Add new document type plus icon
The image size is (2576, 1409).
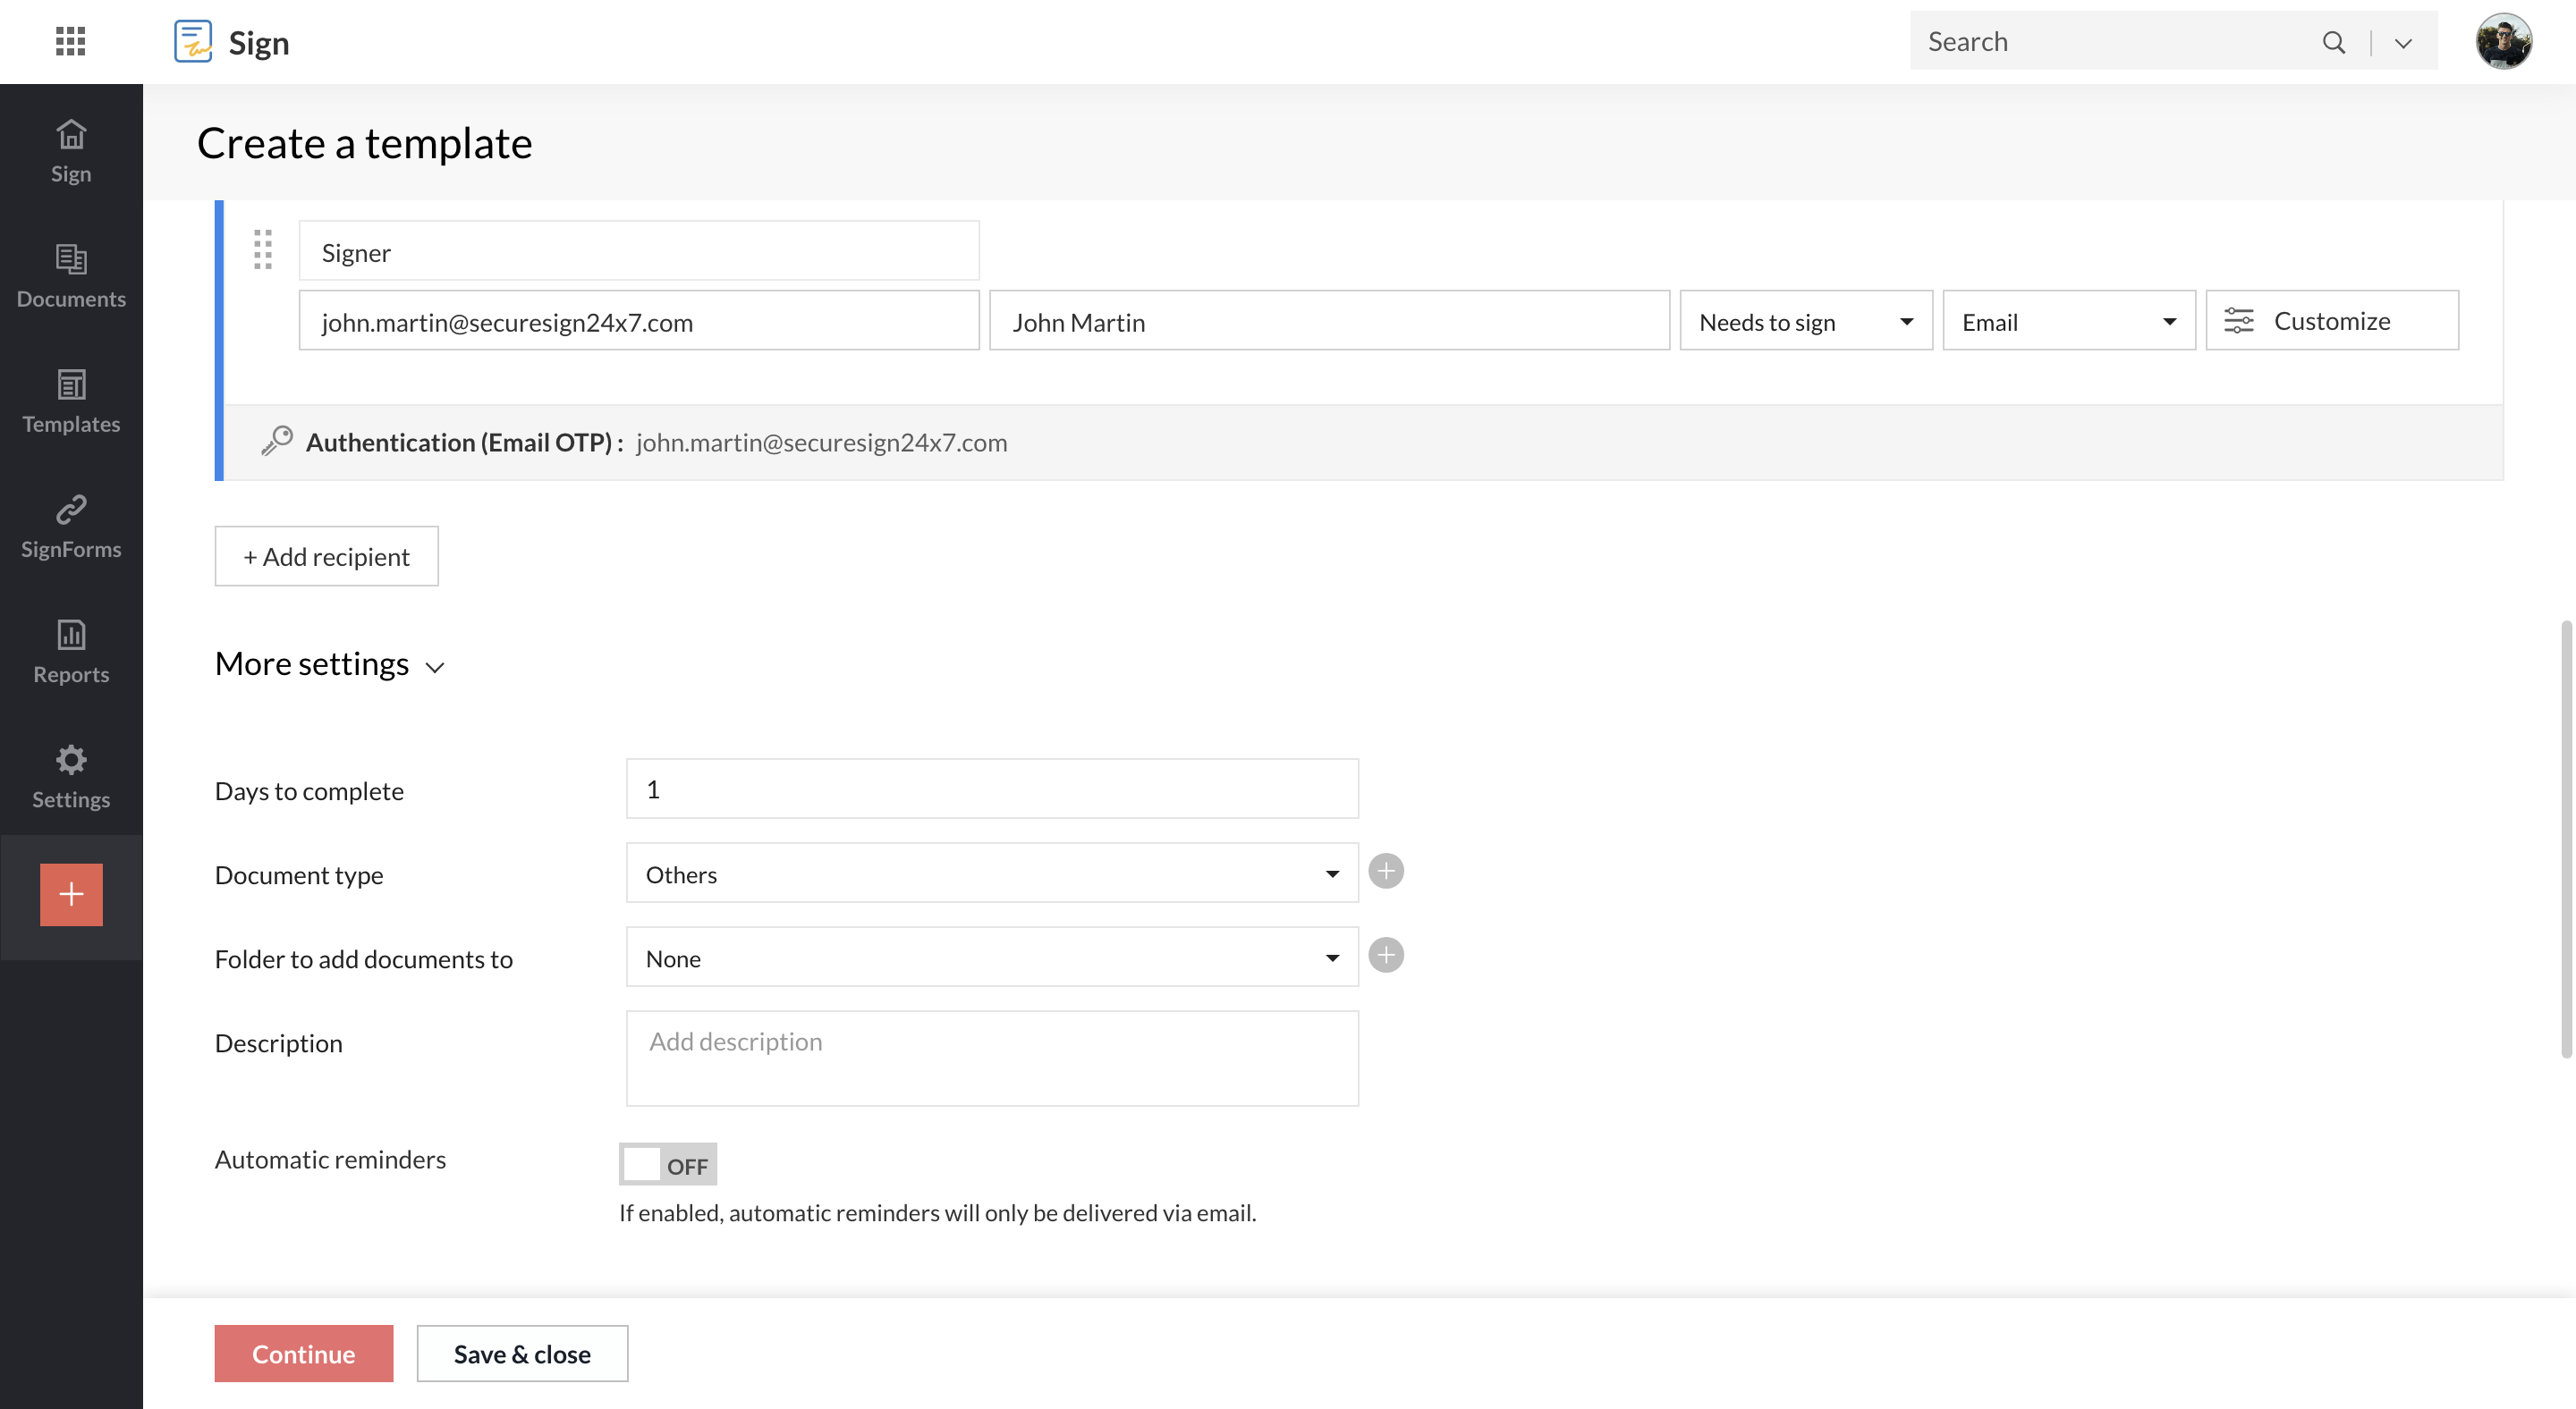point(1385,872)
